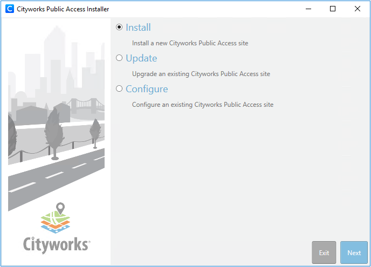
Task: Close the Cityworks installer window
Action: 358,9
